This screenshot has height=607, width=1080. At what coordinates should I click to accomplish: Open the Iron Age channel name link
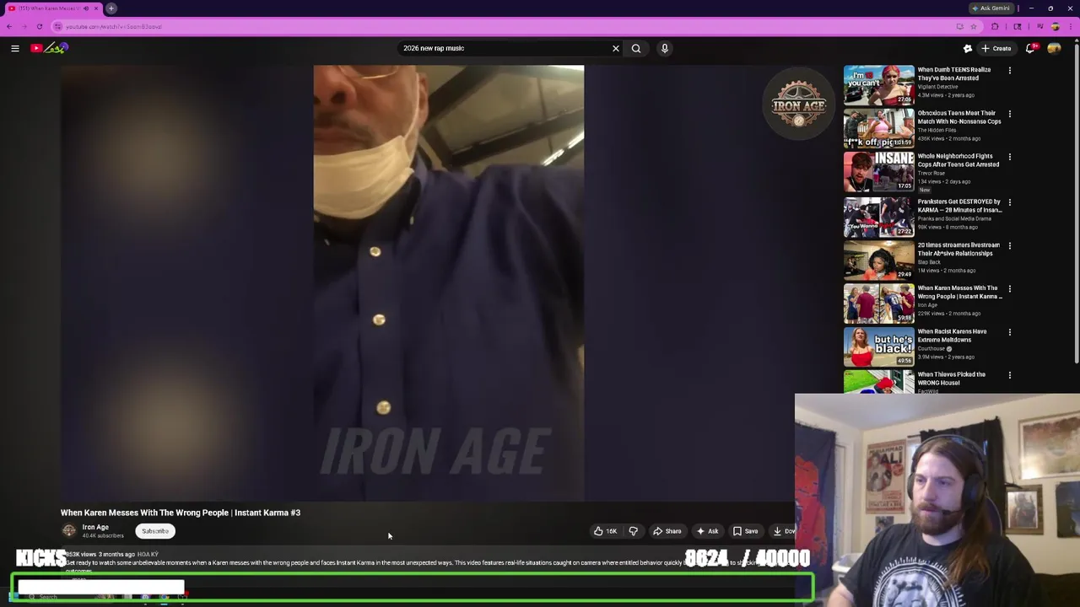point(95,527)
